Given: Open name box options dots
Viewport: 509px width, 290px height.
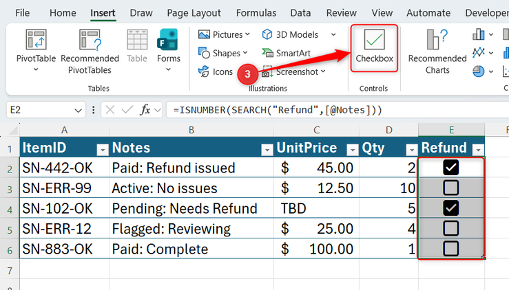Looking at the screenshot, I should [94, 110].
